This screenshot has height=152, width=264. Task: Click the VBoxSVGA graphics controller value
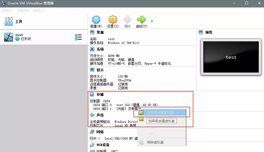[x=125, y=80]
